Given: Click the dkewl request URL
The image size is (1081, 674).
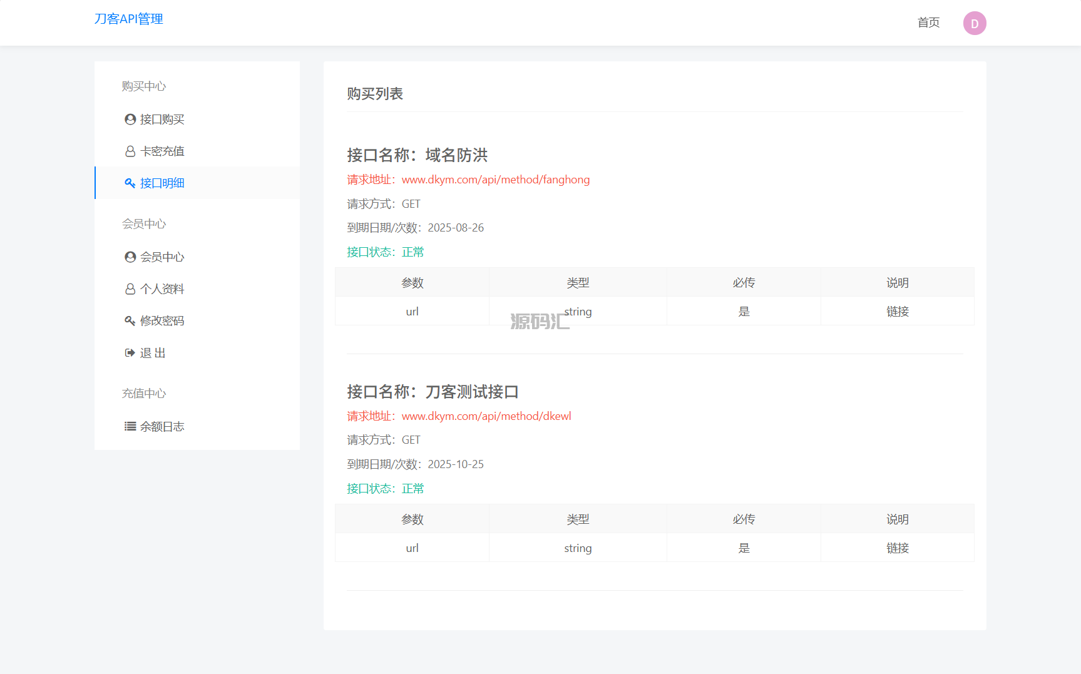Looking at the screenshot, I should point(486,416).
